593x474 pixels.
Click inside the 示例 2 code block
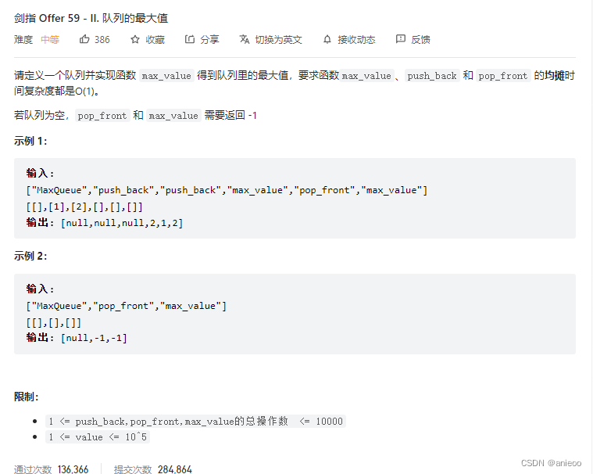(295, 314)
